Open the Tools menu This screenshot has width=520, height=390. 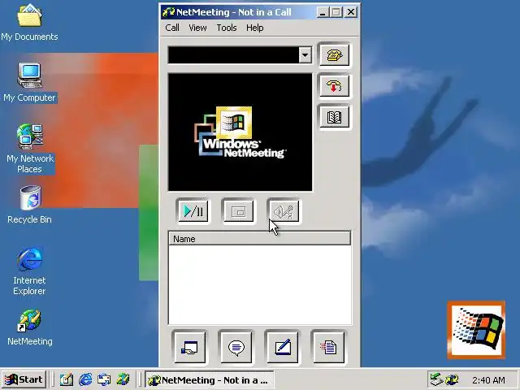click(x=227, y=28)
